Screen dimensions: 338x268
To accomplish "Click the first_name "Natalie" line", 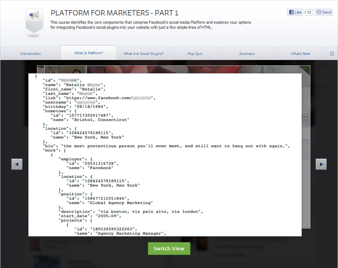I will click(x=74, y=89).
